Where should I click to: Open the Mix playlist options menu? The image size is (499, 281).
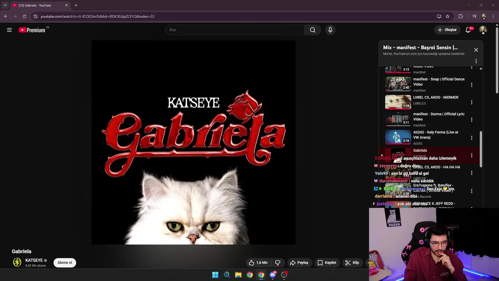click(476, 61)
